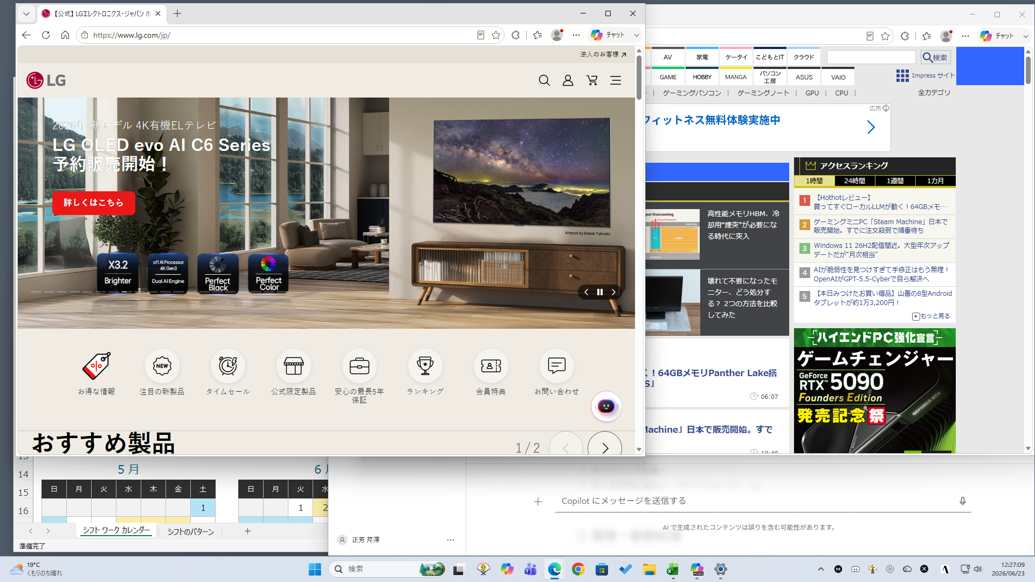The image size is (1035, 582).
Task: Expand チャット dropdown arrow in LG browser
Action: [637, 35]
